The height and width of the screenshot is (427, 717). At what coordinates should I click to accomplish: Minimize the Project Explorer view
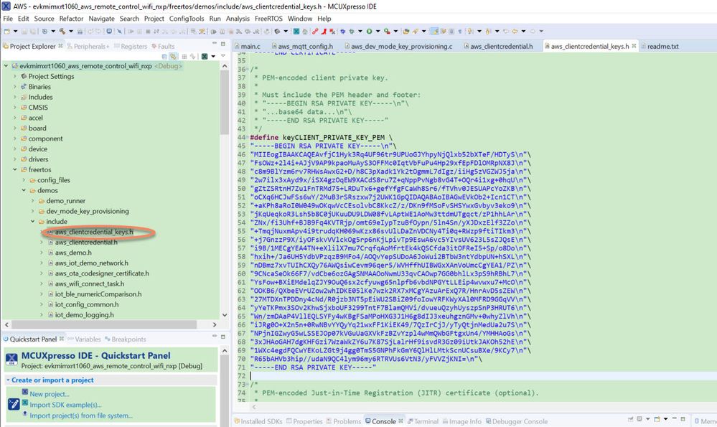[214, 44]
